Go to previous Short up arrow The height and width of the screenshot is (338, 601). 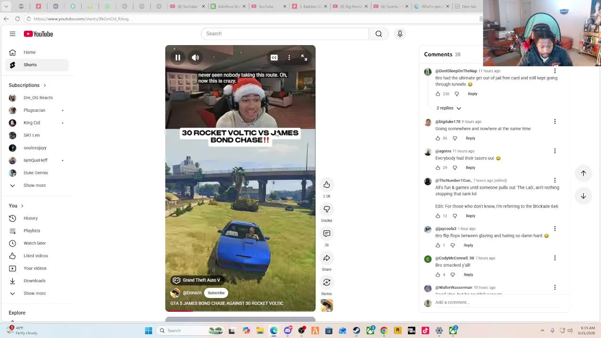click(x=583, y=173)
